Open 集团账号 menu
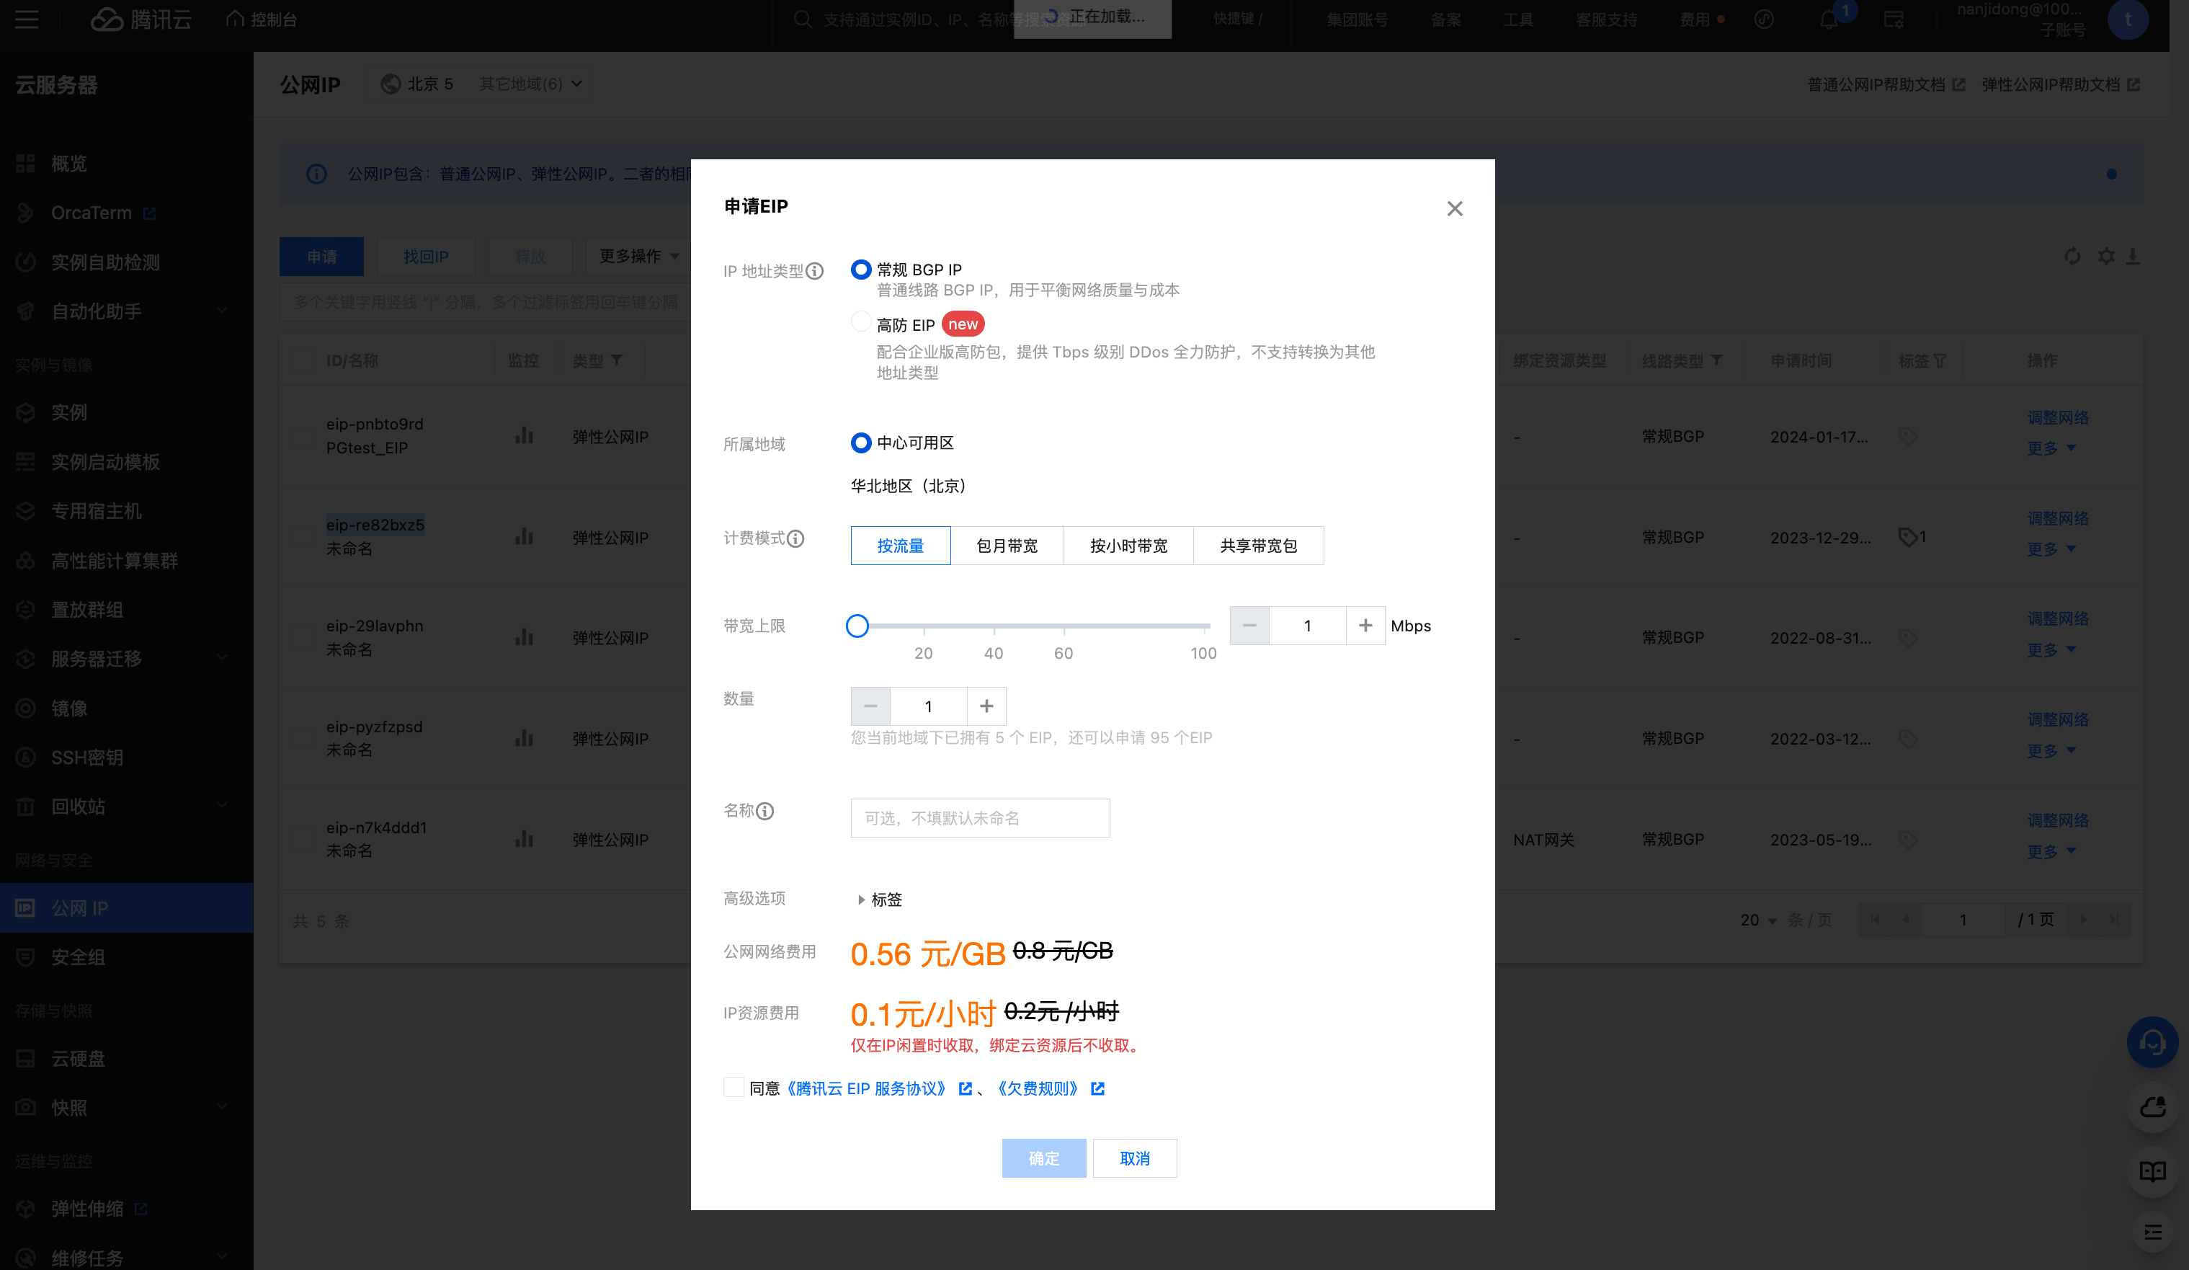Viewport: 2189px width, 1270px height. click(1357, 19)
